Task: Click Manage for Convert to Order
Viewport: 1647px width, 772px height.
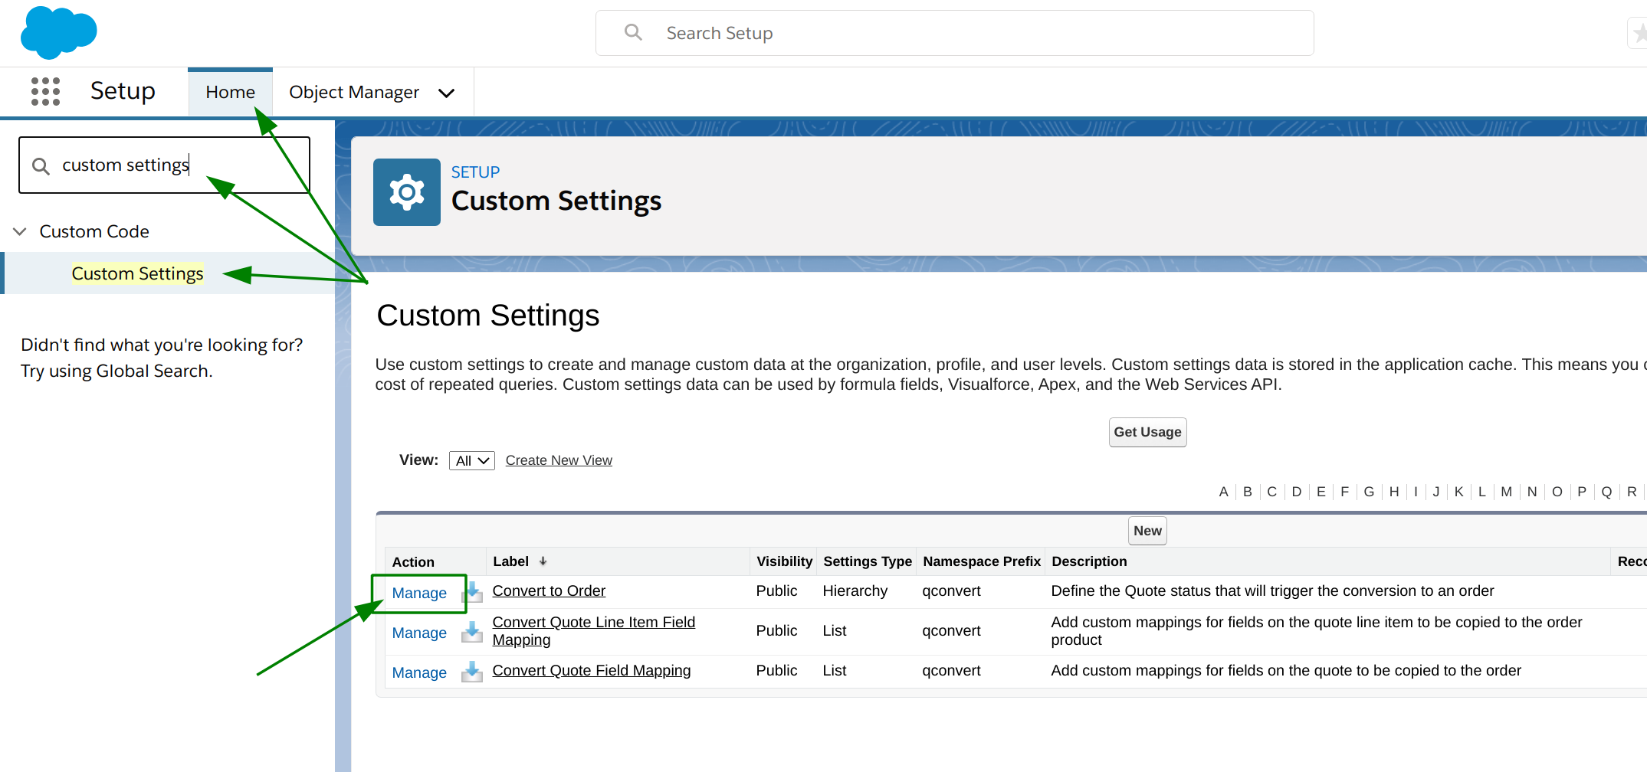Action: [419, 593]
